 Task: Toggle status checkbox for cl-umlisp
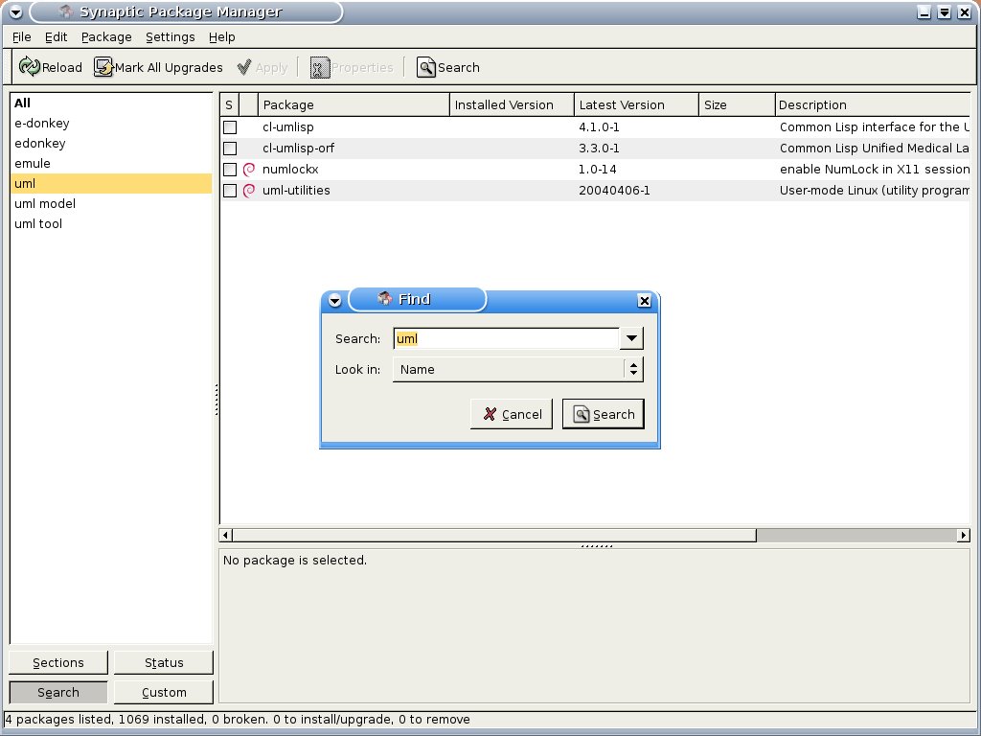point(230,127)
